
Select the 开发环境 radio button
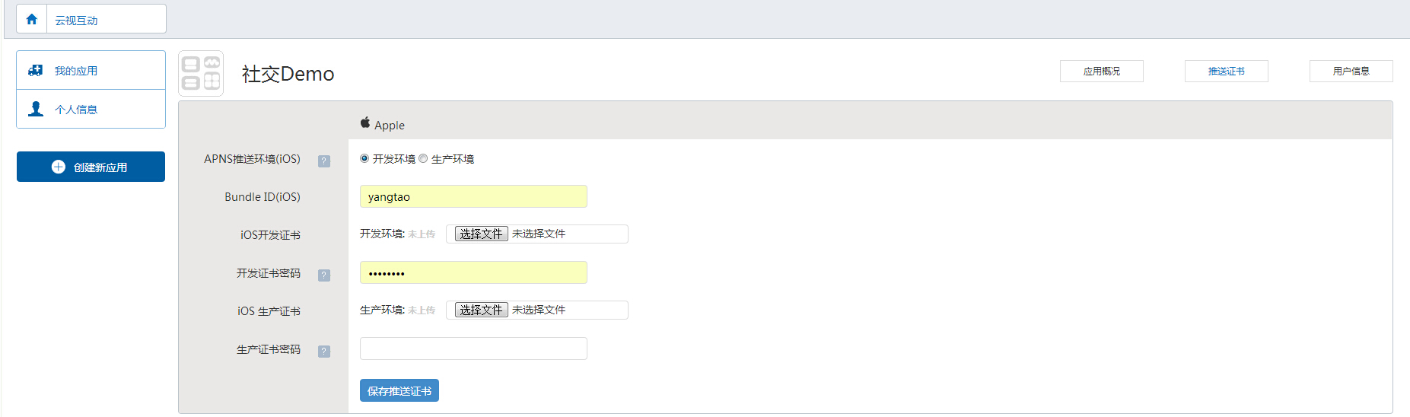pyautogui.click(x=364, y=158)
